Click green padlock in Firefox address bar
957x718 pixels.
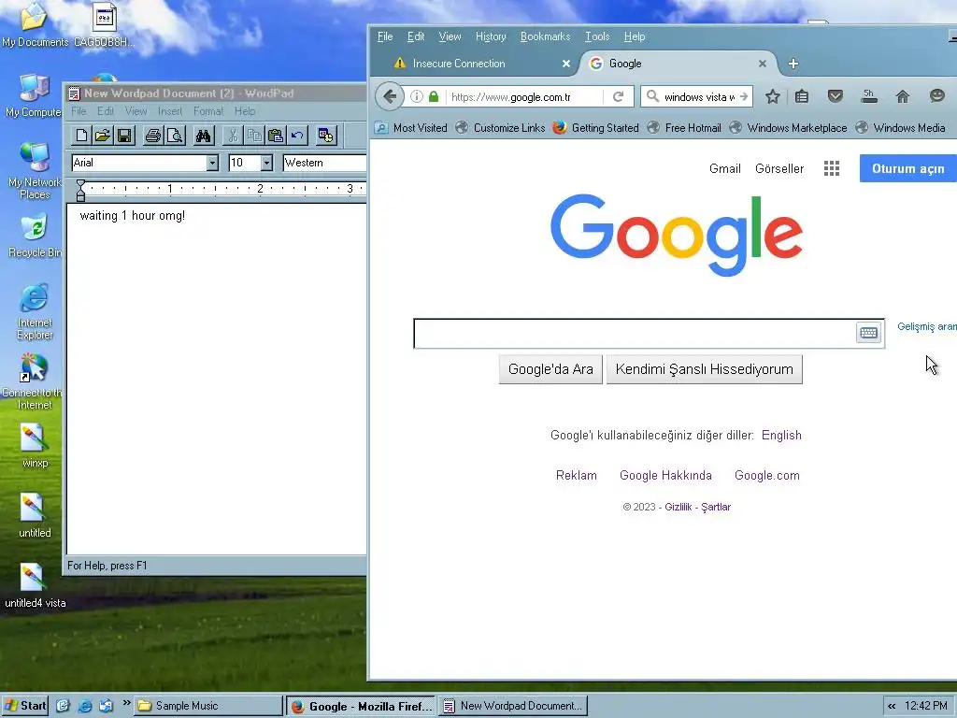point(434,96)
